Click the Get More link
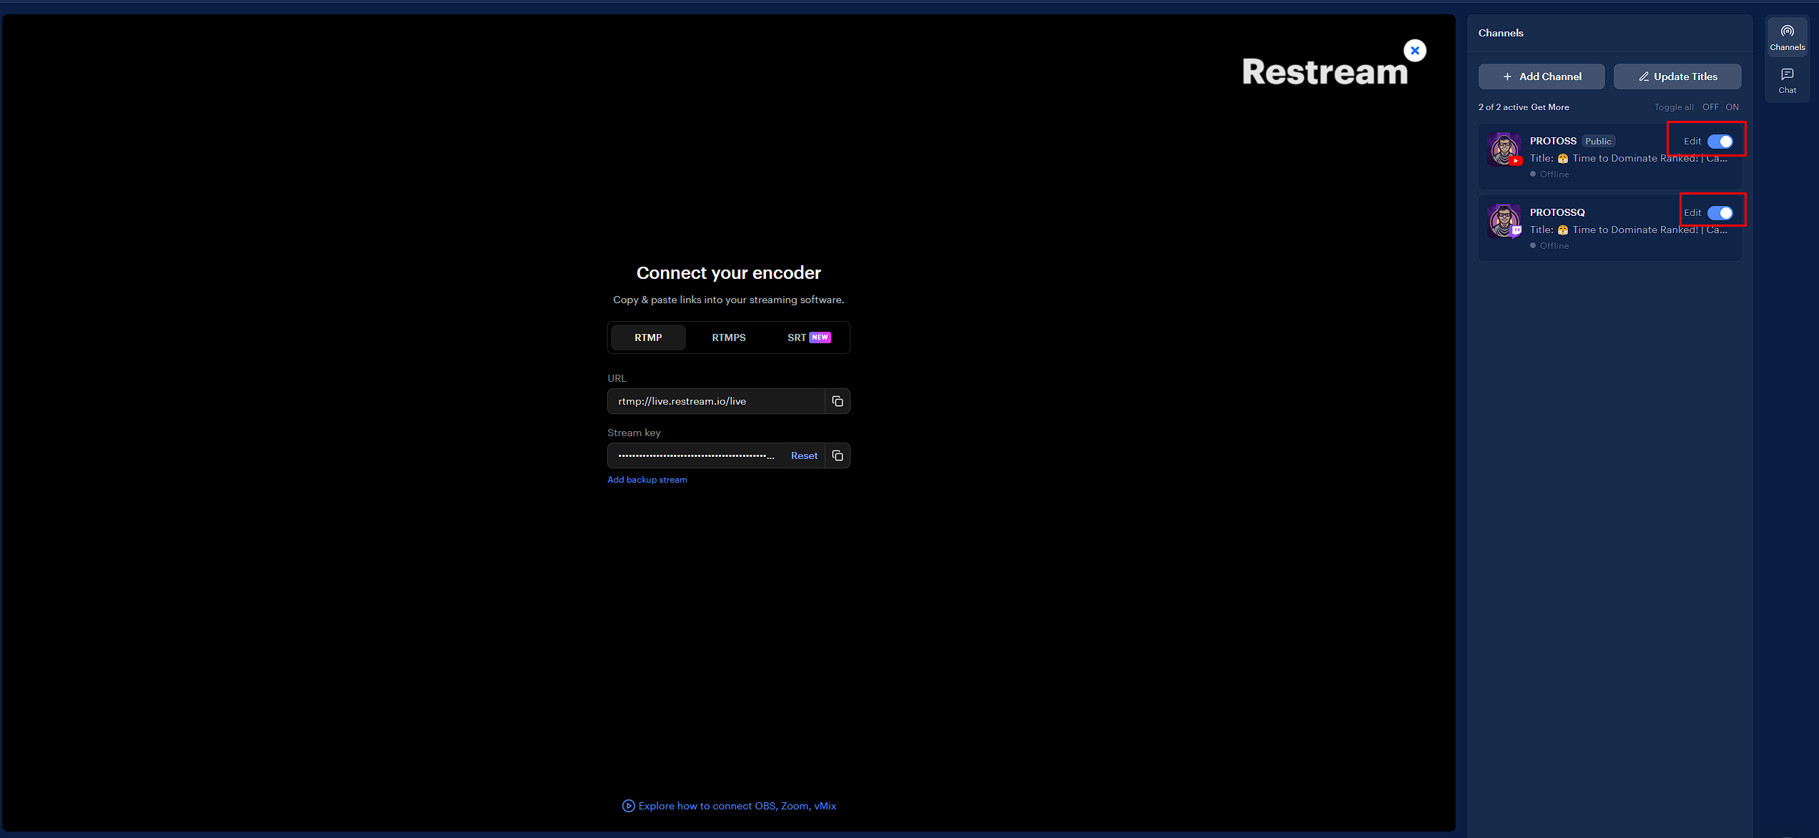 [x=1550, y=107]
